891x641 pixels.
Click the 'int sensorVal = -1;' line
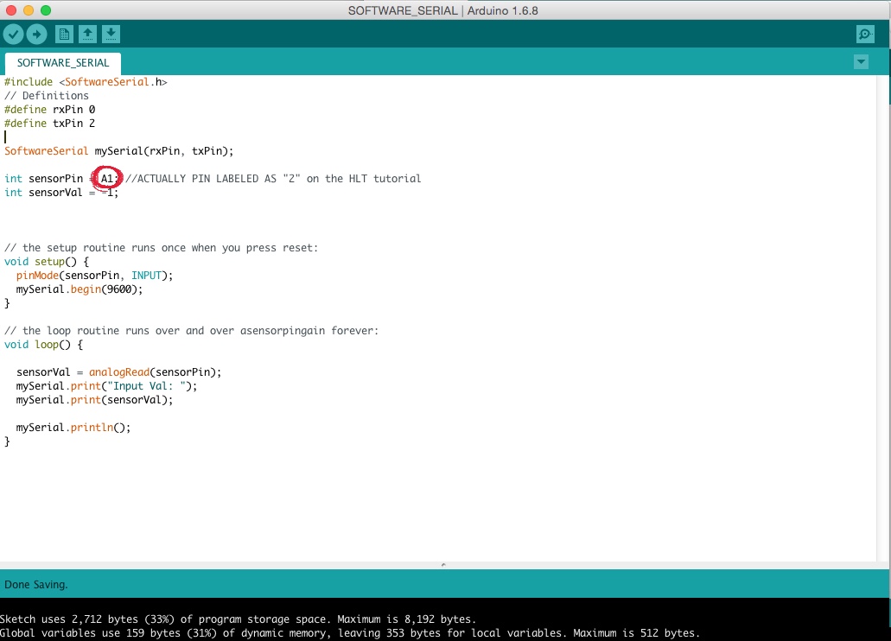(61, 193)
